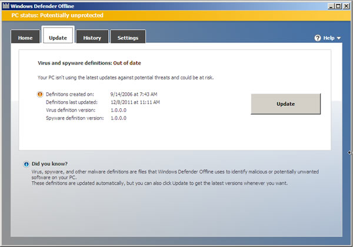Click the 'Virus, spyware, and other malware definitions' sentence

[175, 174]
